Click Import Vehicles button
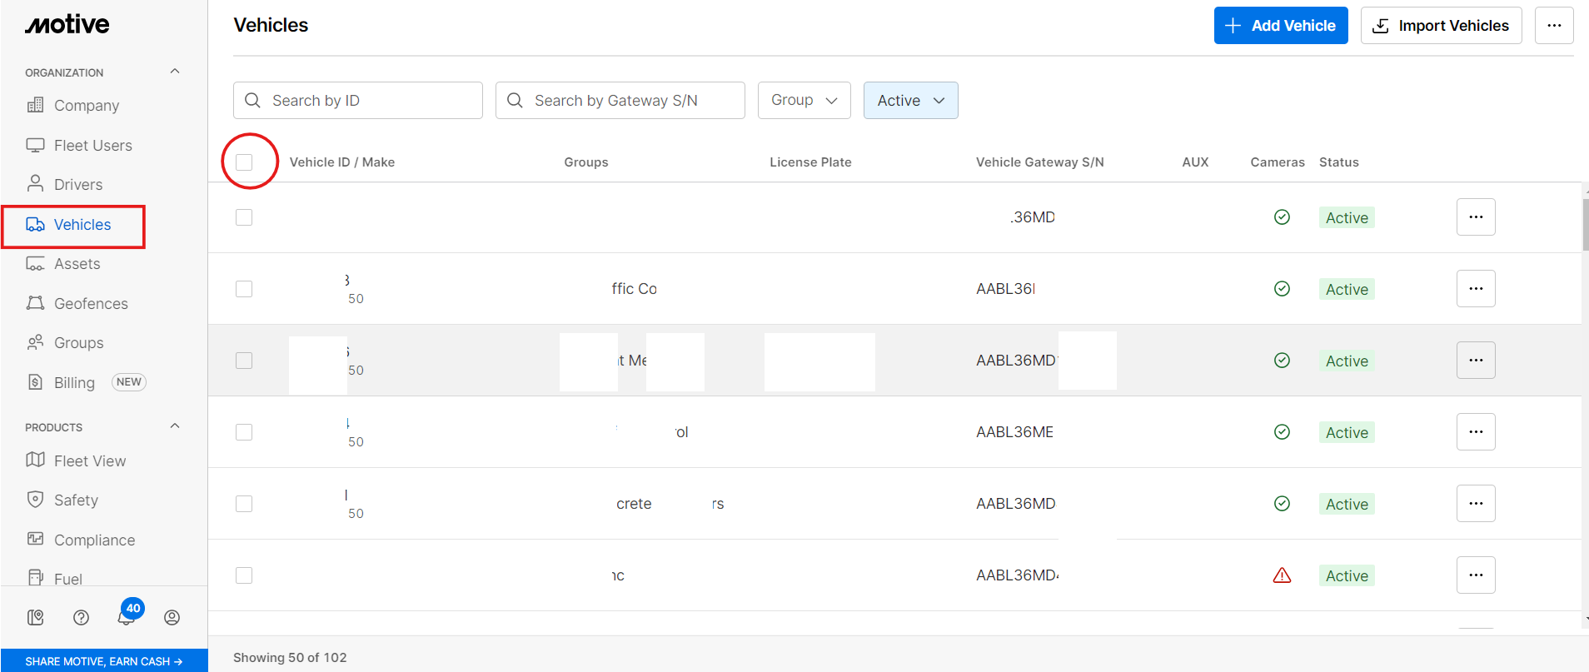 [1441, 25]
